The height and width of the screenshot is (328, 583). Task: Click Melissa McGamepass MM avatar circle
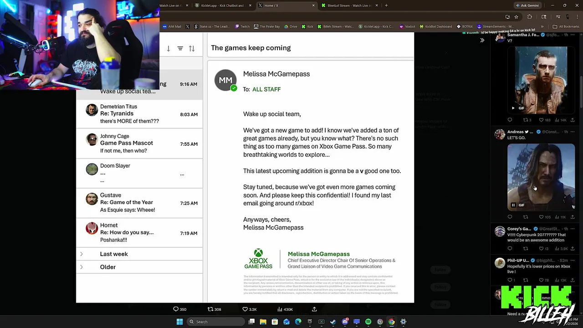tap(225, 80)
